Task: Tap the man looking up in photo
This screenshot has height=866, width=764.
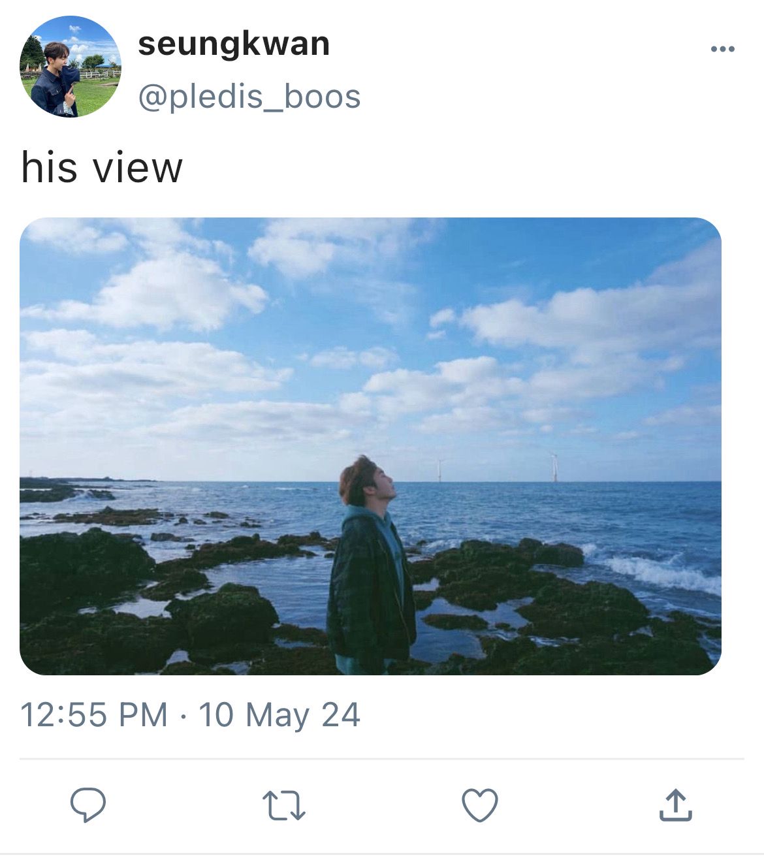Action: [370, 565]
